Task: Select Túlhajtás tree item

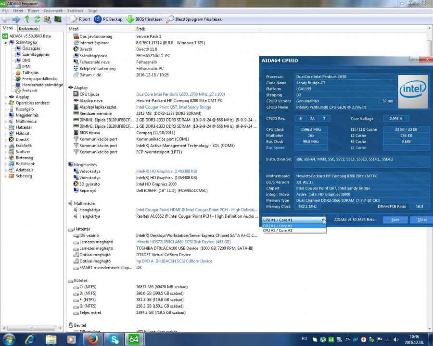Action: point(30,73)
